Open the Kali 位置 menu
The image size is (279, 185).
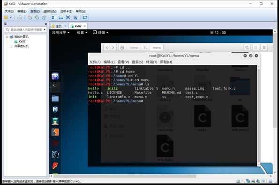point(82,32)
